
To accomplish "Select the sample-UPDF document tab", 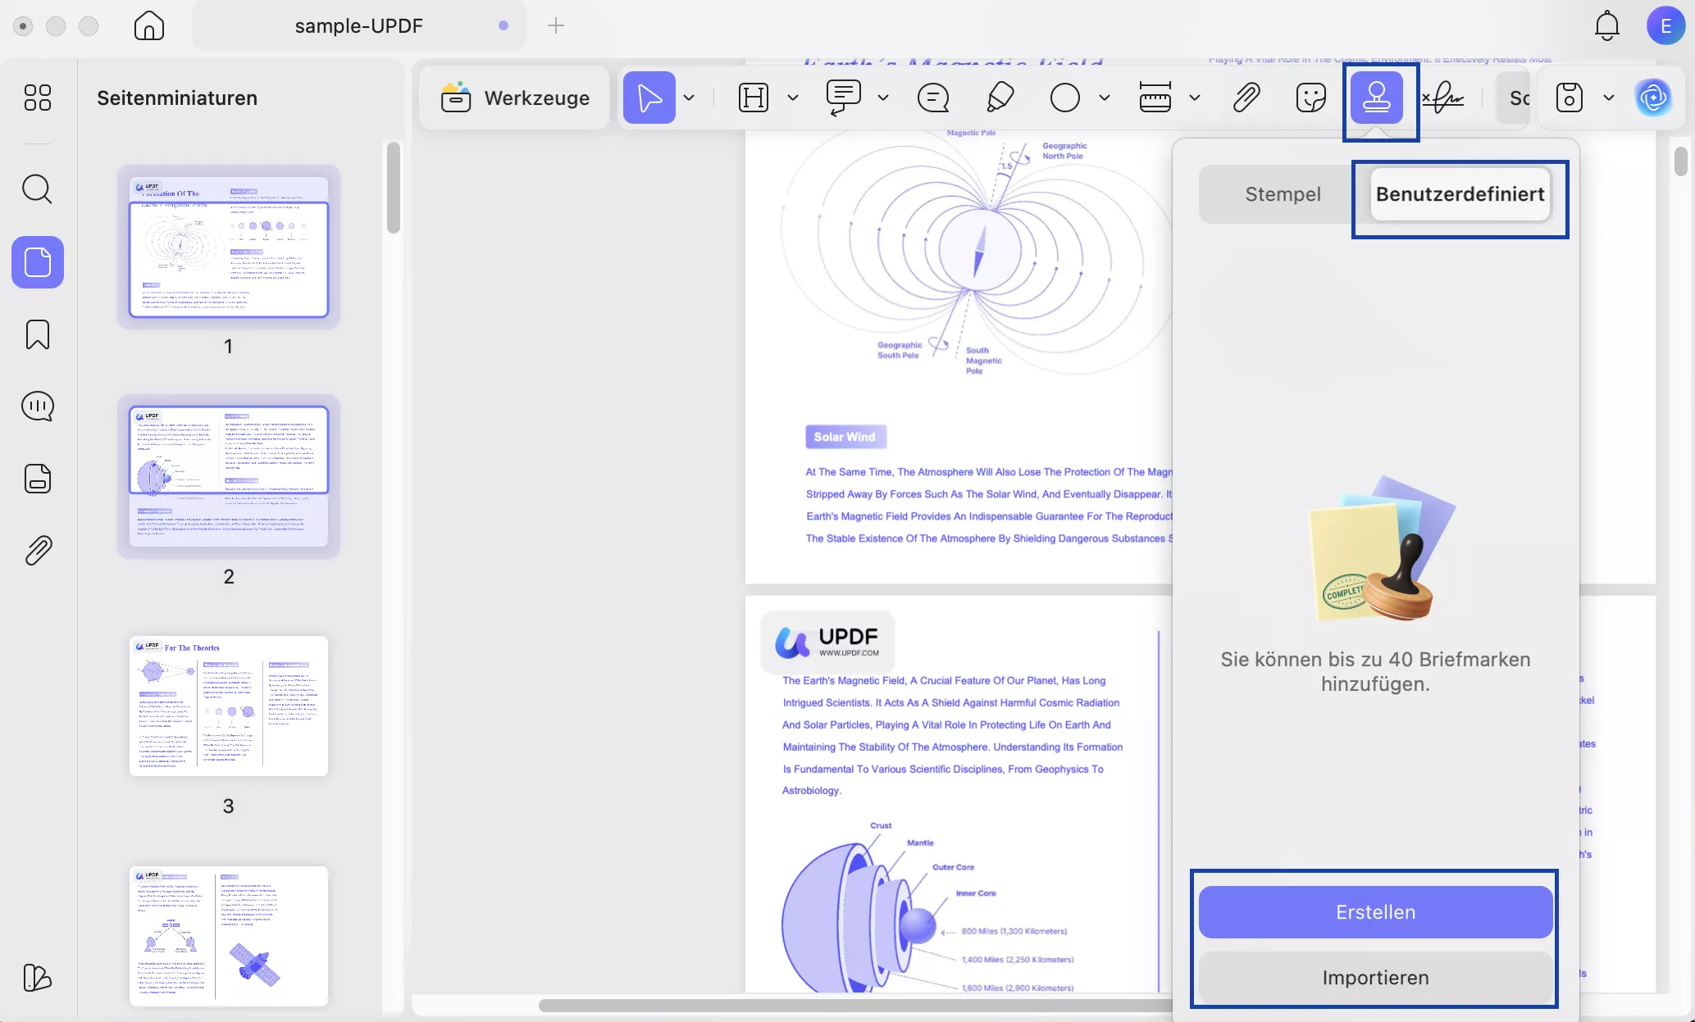I will point(358,25).
